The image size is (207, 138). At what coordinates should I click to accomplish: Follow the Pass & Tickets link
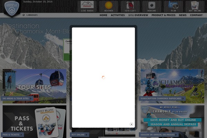[12, 135]
